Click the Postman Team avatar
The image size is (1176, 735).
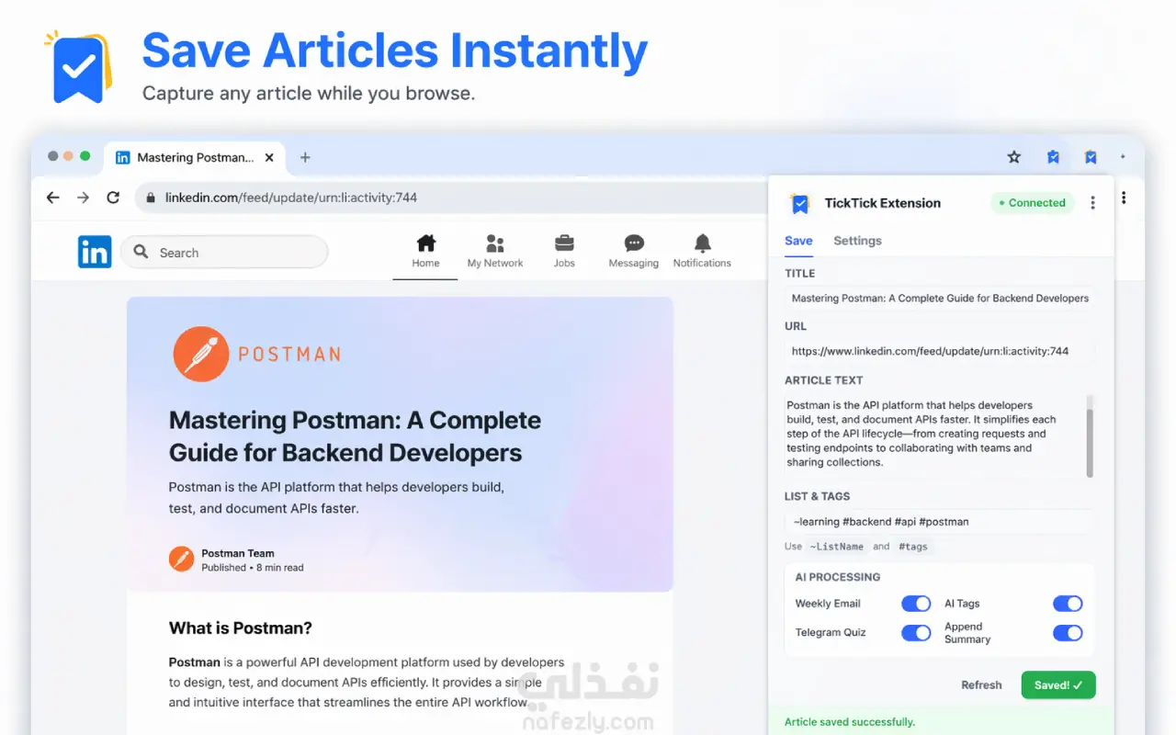pos(181,559)
